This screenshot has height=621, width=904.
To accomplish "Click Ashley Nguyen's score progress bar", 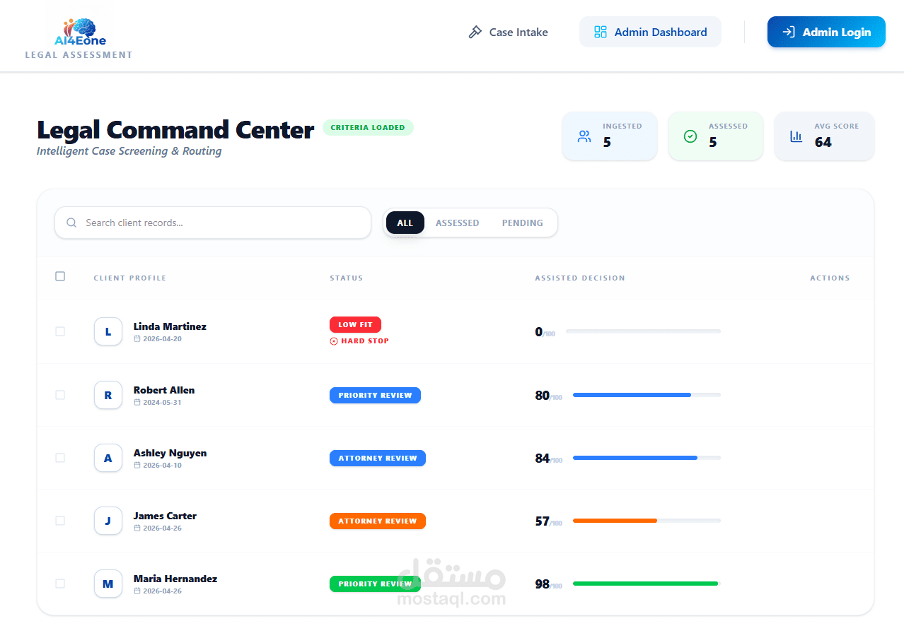I will [647, 458].
